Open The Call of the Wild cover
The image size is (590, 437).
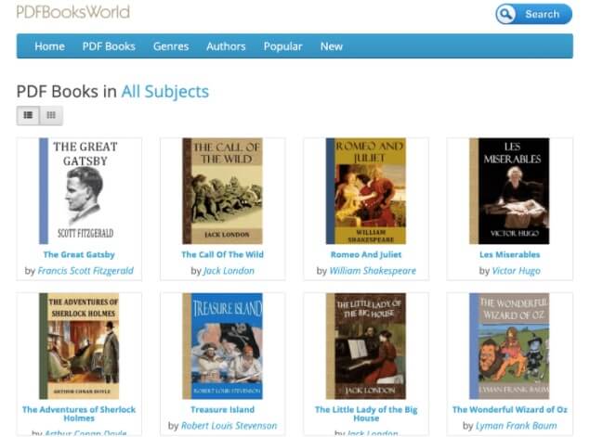coord(222,191)
